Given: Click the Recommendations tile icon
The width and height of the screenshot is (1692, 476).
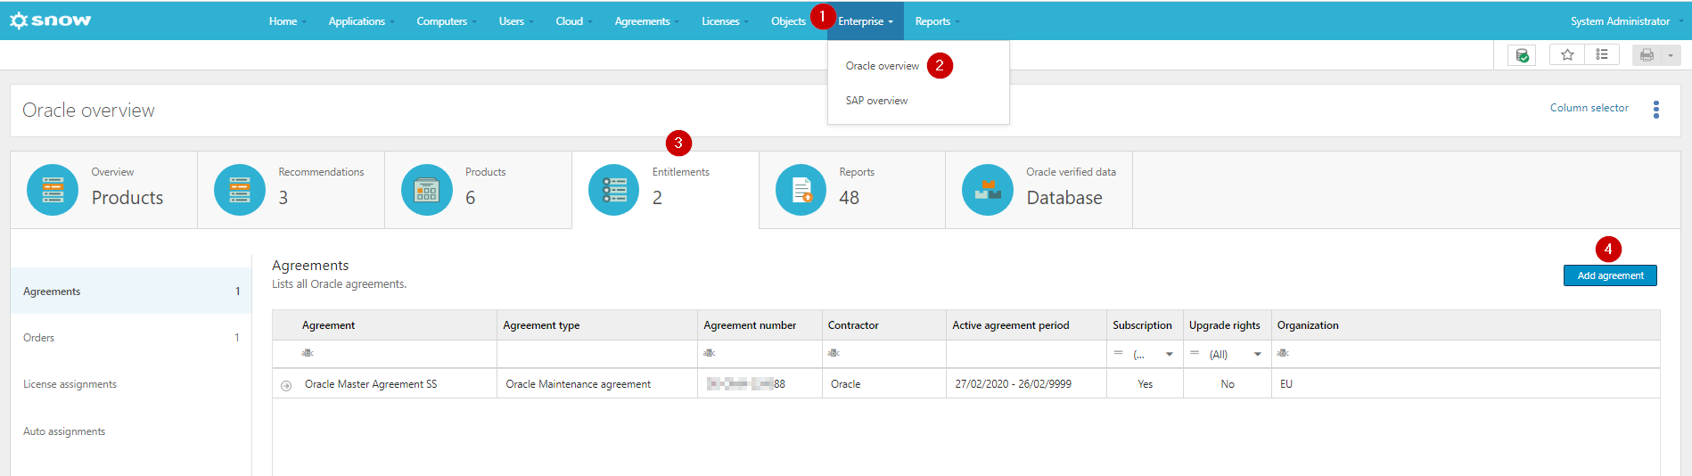Looking at the screenshot, I should point(240,190).
